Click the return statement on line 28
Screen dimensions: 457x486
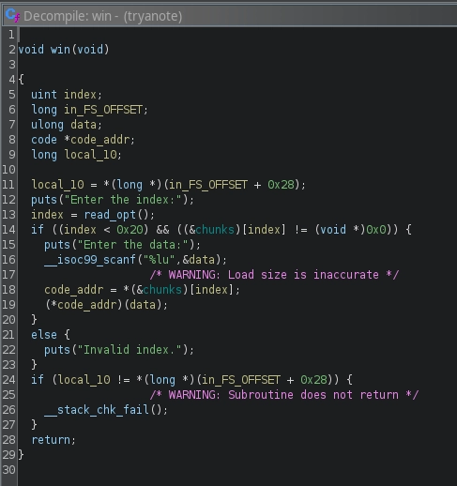53,440
